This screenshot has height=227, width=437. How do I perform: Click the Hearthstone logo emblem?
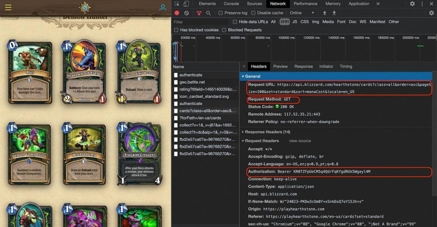click(84, 8)
